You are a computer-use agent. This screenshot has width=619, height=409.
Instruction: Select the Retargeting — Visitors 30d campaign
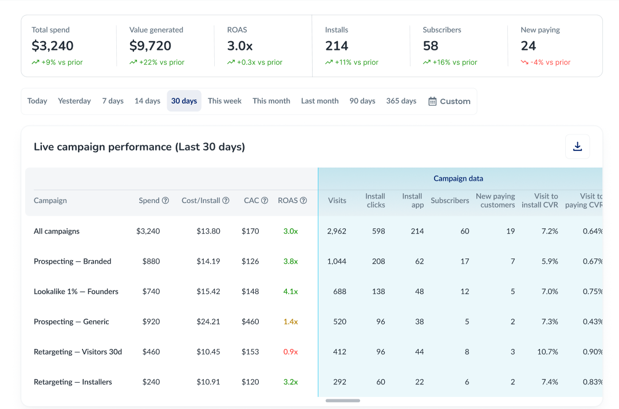[x=314, y=352]
